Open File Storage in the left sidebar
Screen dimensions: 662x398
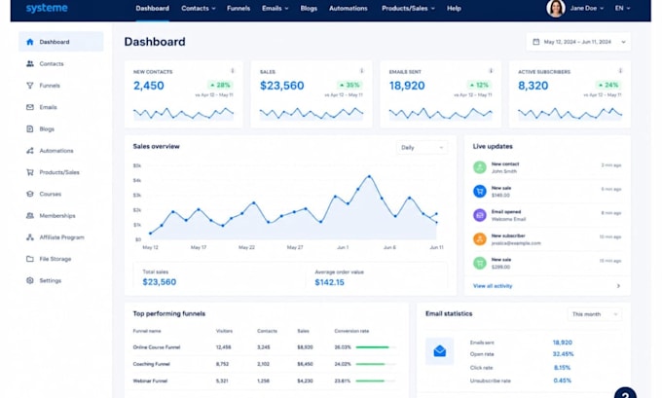point(48,259)
